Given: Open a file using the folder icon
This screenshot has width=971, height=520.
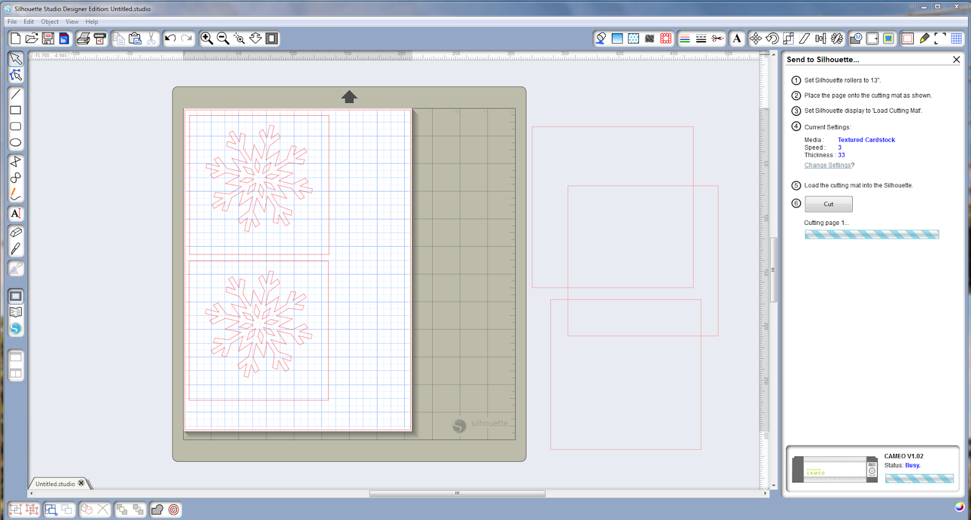Looking at the screenshot, I should (32, 38).
